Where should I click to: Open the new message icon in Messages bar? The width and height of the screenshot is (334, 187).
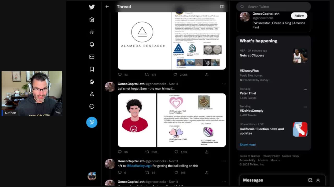click(310, 180)
